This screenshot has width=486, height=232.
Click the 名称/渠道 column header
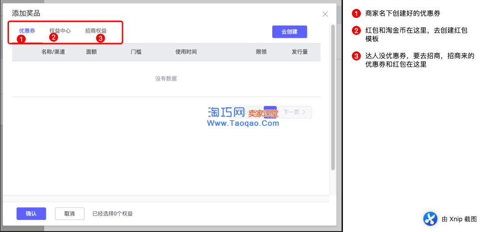coord(53,52)
